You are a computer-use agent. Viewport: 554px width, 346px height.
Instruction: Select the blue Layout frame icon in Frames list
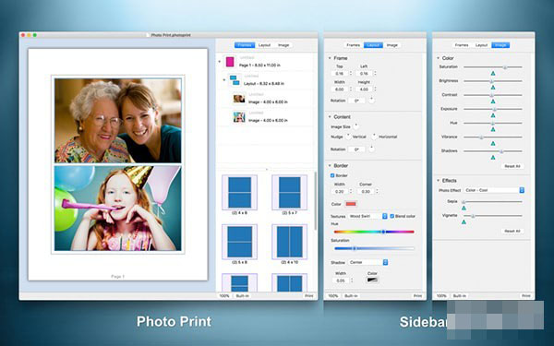235,80
